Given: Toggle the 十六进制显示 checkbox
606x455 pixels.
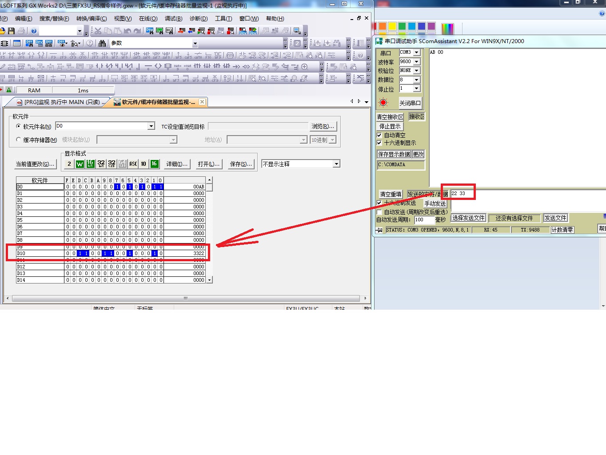Looking at the screenshot, I should (x=379, y=143).
